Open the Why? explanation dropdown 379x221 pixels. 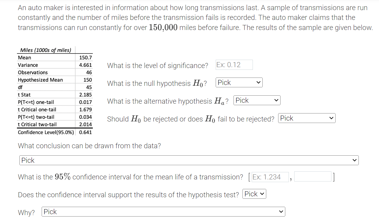pyautogui.click(x=163, y=212)
